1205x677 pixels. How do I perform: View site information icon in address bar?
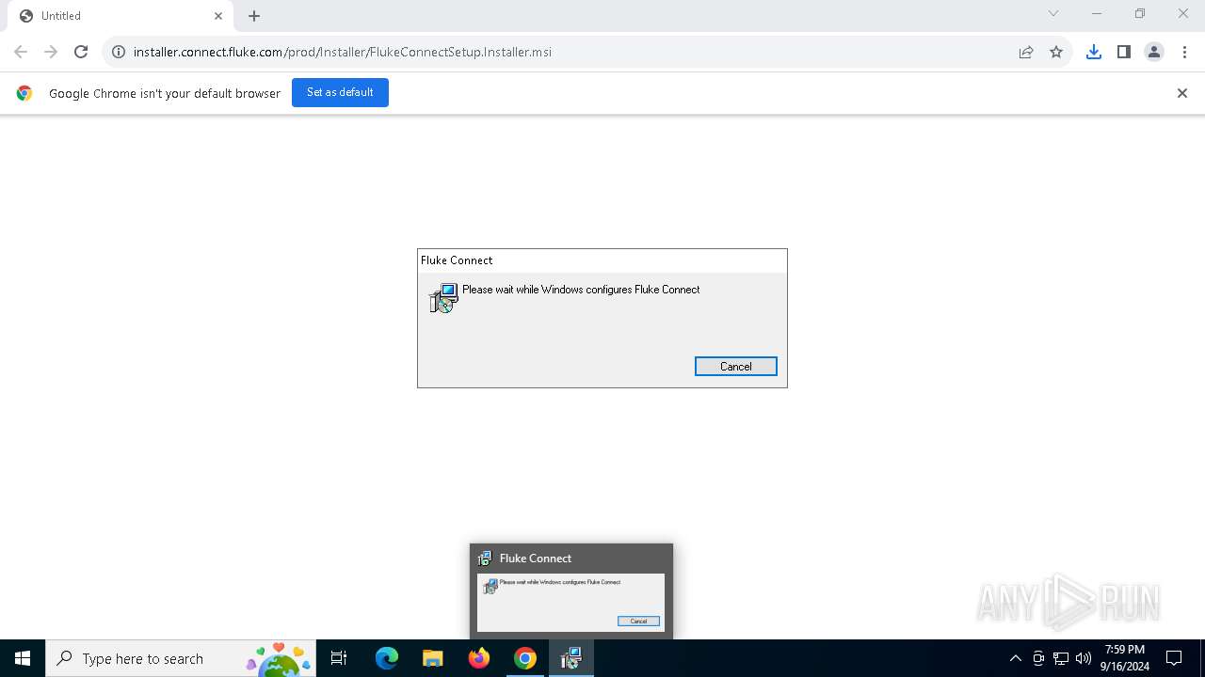tap(119, 52)
